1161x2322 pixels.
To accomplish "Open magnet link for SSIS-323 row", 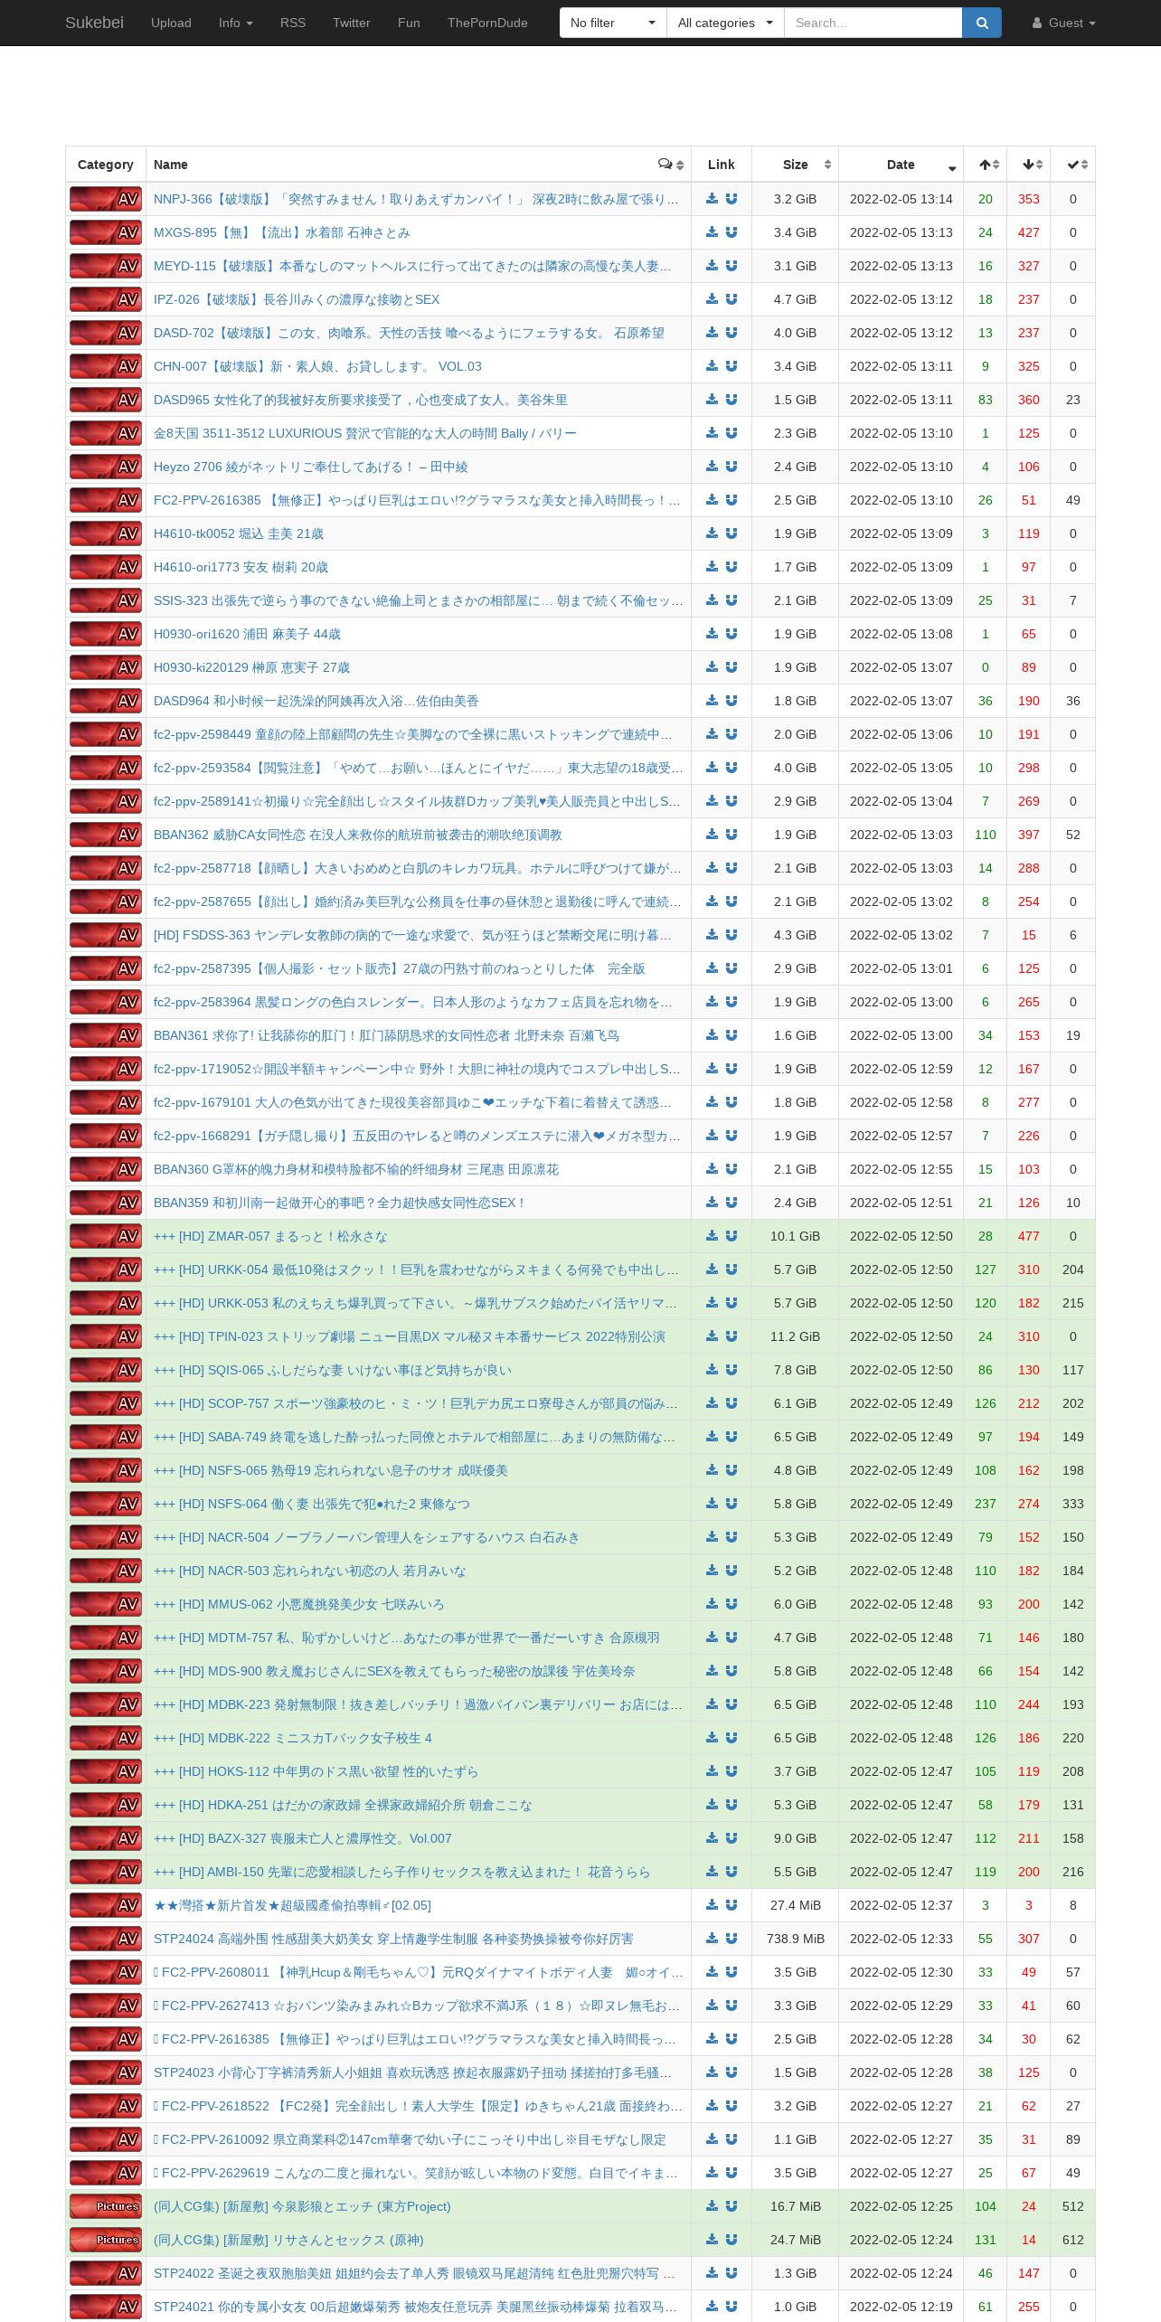I will [732, 600].
